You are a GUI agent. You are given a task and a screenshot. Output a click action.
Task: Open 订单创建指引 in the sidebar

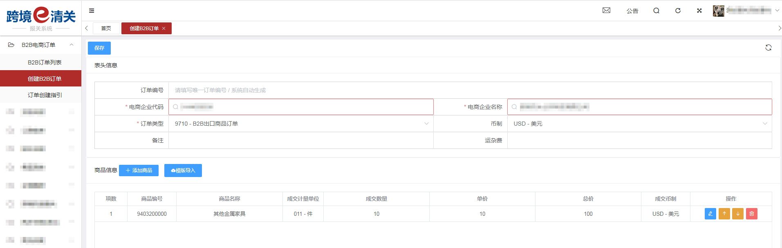[x=45, y=95]
